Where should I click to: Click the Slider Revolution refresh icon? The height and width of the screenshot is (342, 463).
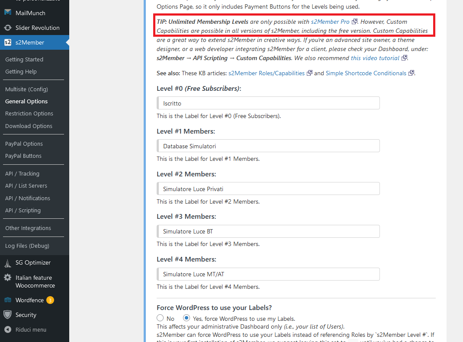tap(8, 28)
